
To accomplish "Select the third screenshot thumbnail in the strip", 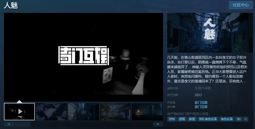I will point(83,111).
